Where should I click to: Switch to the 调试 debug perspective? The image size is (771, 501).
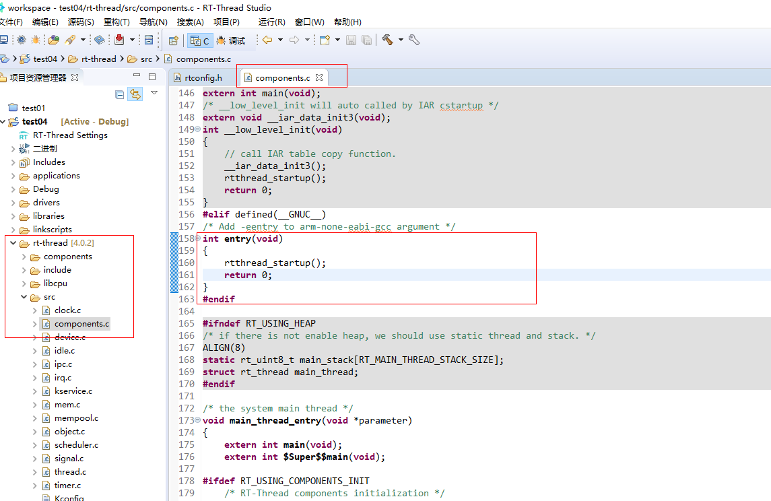coord(230,40)
